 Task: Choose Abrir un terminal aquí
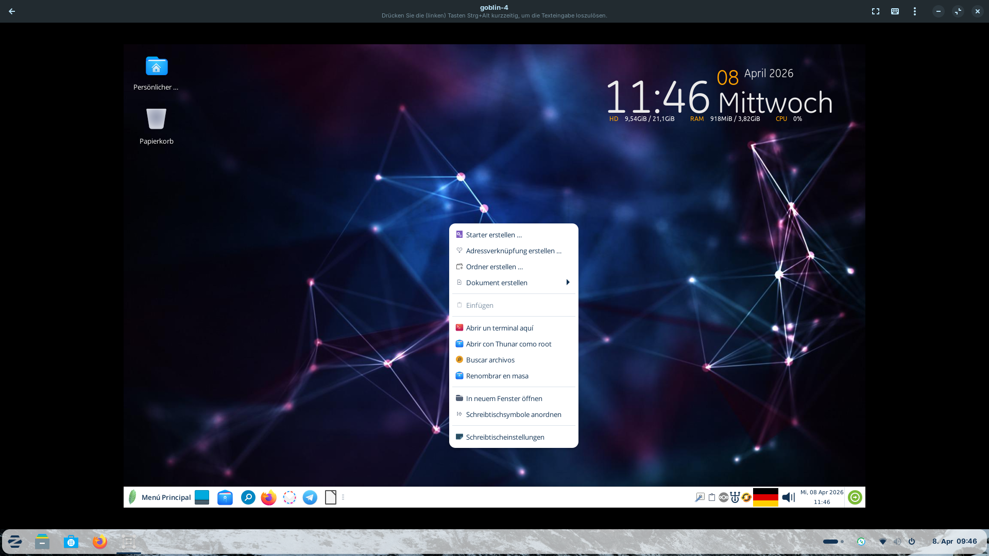click(x=499, y=328)
